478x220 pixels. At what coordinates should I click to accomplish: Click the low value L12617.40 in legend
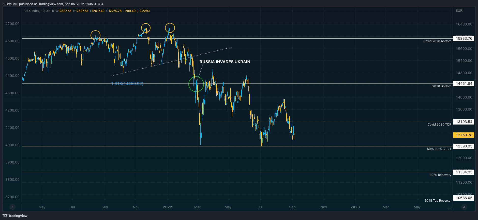tap(97, 11)
